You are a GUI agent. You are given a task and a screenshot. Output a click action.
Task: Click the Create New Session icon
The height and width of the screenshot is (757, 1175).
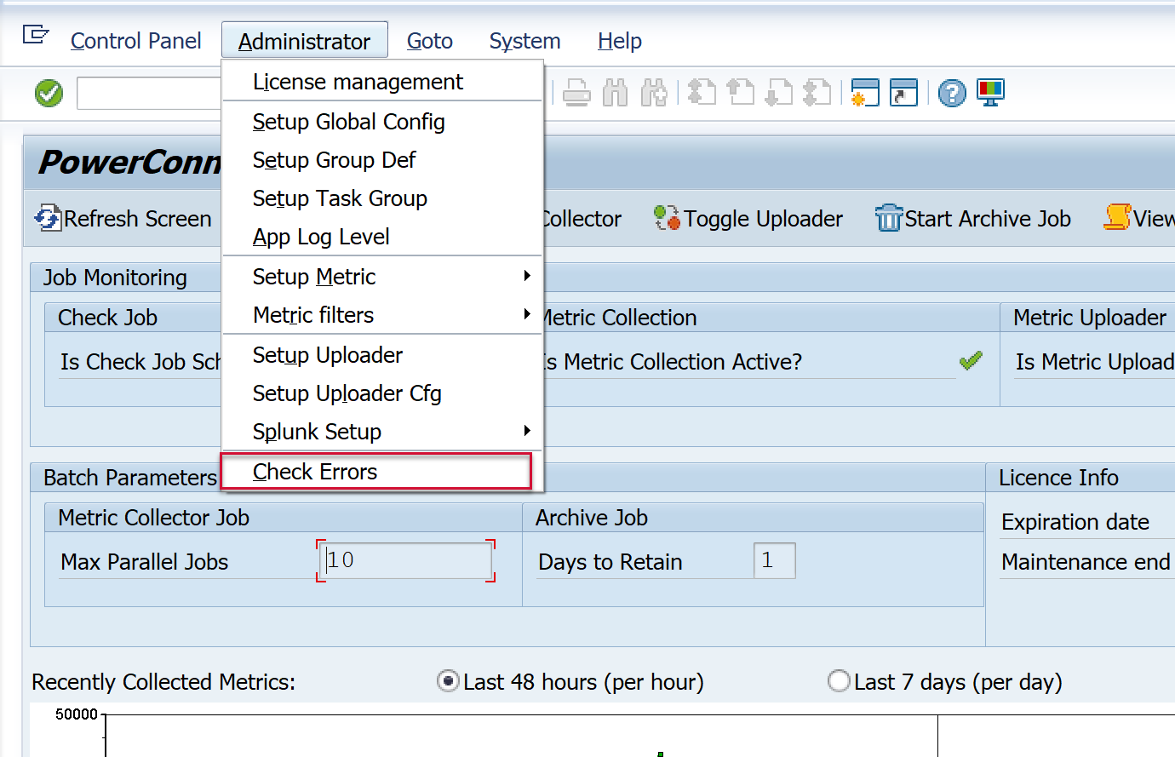[x=864, y=93]
